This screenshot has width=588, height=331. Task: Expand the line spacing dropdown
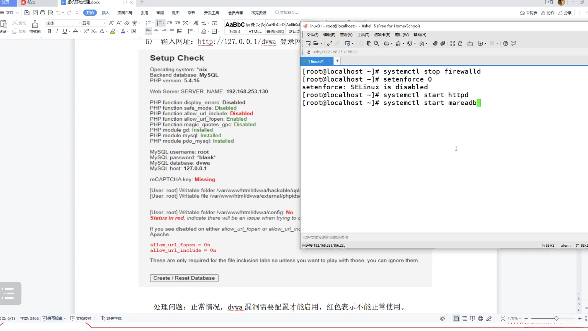tap(195, 31)
